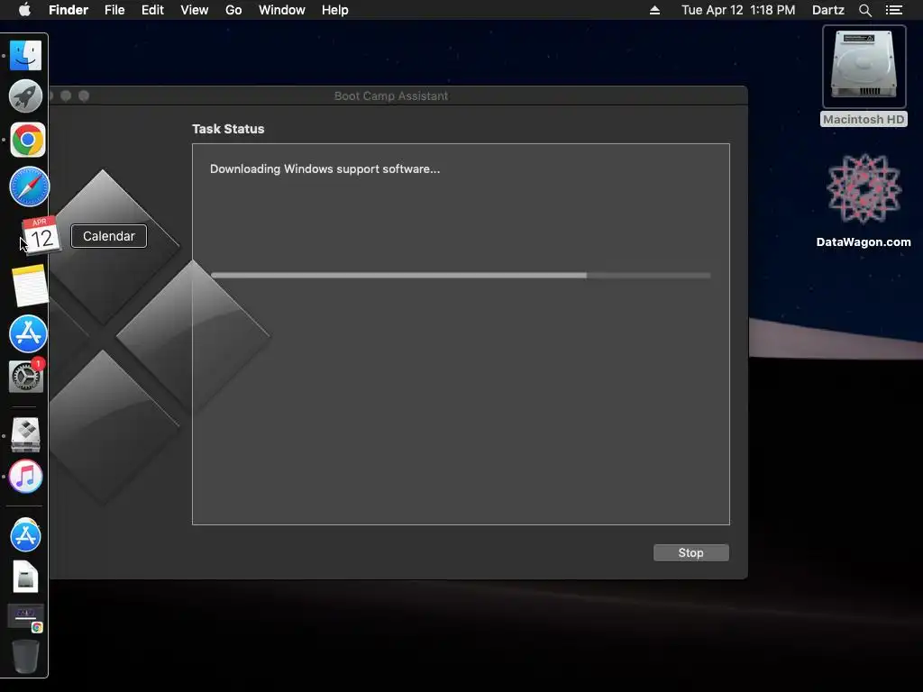This screenshot has height=692, width=923.
Task: Launch Launchpad rocket icon in Dock
Action: [25, 96]
